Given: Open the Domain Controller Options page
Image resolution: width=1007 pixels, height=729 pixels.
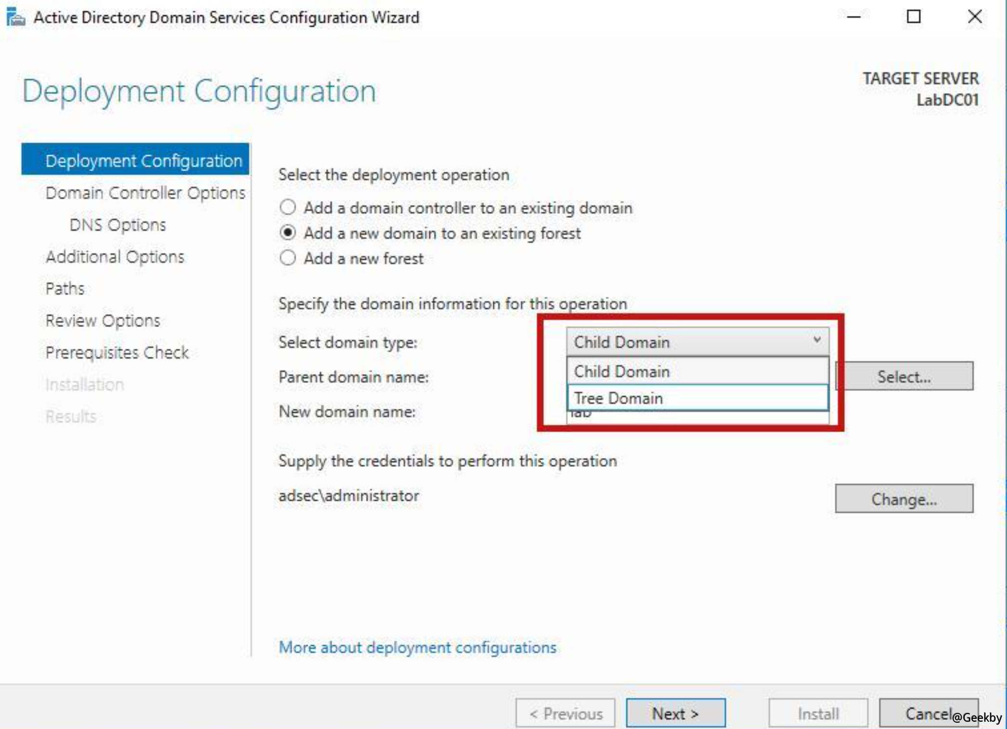Looking at the screenshot, I should point(145,193).
